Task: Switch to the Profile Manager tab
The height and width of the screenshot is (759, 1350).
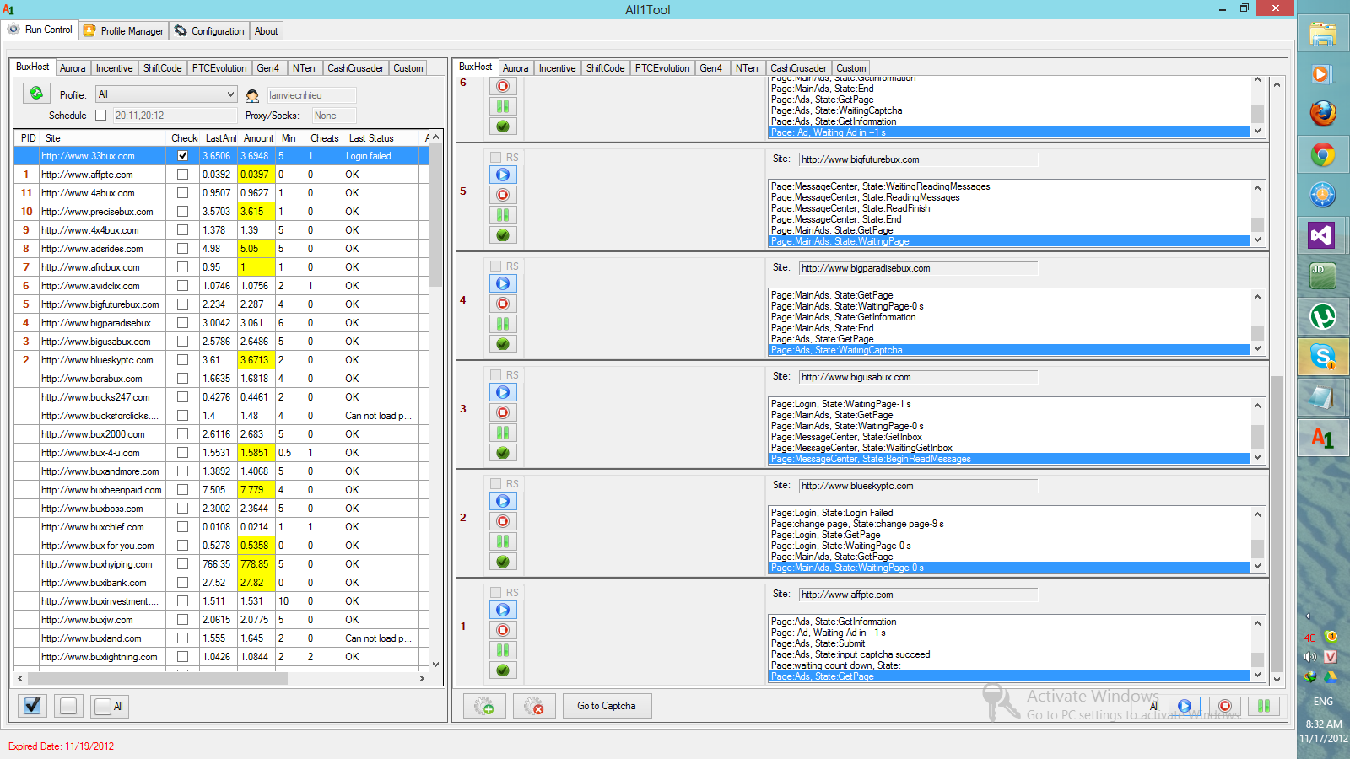Action: (124, 31)
